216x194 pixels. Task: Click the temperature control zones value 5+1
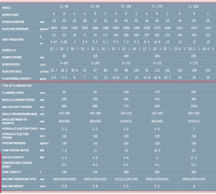coord(194,165)
